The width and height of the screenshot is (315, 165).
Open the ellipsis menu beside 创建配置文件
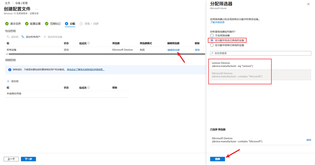(x=36, y=9)
